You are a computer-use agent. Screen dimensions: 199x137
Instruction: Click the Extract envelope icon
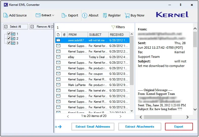(38, 15)
